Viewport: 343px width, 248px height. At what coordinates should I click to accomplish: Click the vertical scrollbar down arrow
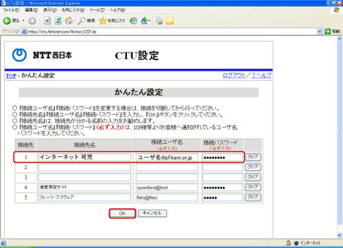340,235
